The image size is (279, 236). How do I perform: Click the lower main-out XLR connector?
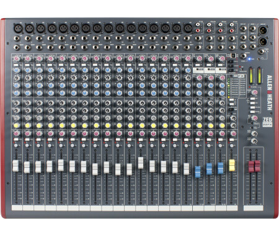point(263,42)
